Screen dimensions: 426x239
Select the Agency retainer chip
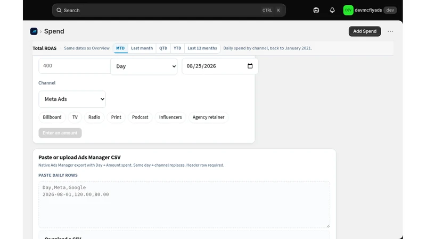pyautogui.click(x=208, y=117)
